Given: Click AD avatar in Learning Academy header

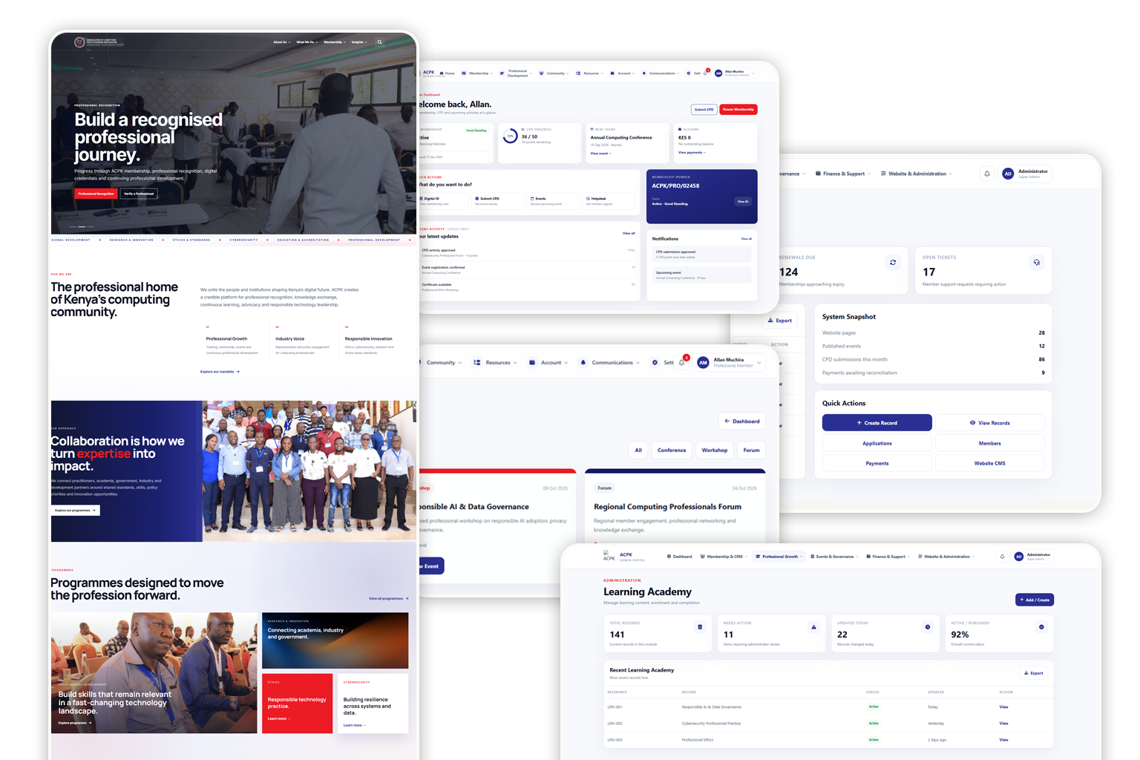Looking at the screenshot, I should coord(1019,557).
